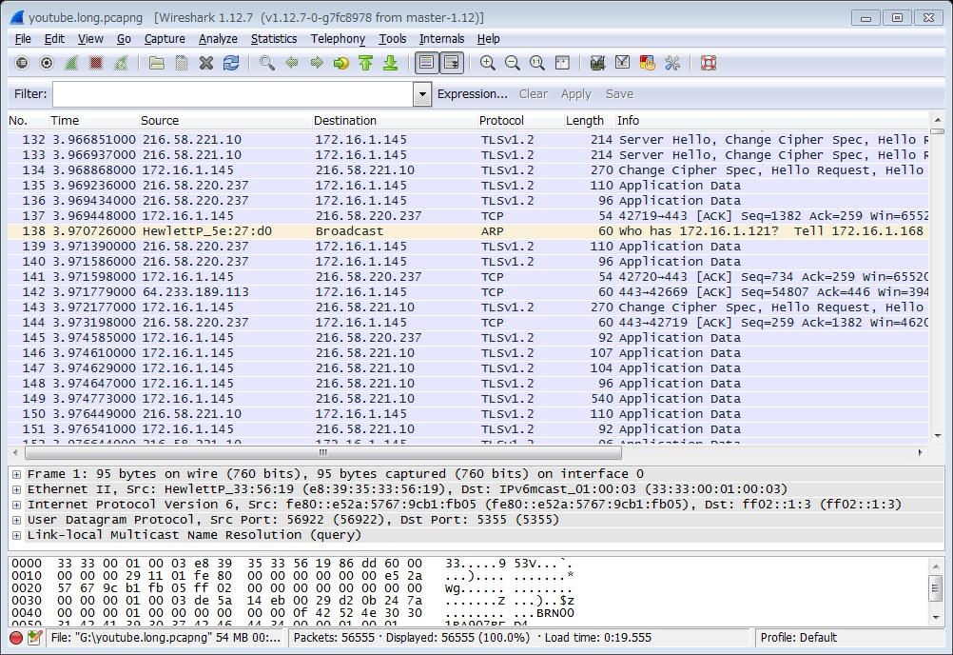953x655 pixels.
Task: Zoom in packet text
Action: point(488,63)
